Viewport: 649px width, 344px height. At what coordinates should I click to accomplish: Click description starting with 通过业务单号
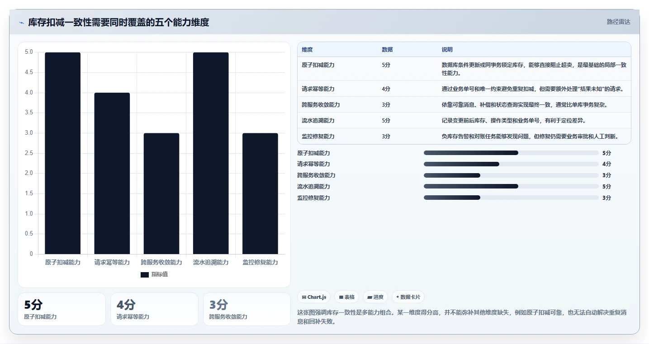(533, 89)
